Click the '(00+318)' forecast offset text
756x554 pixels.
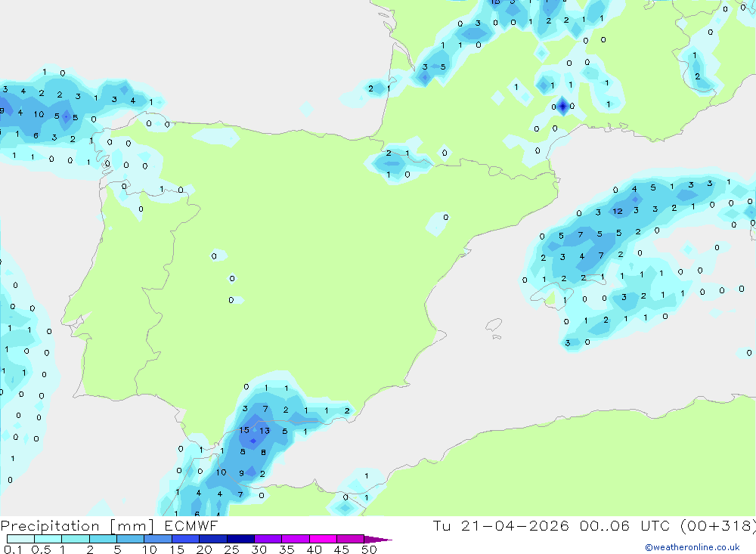(718, 526)
